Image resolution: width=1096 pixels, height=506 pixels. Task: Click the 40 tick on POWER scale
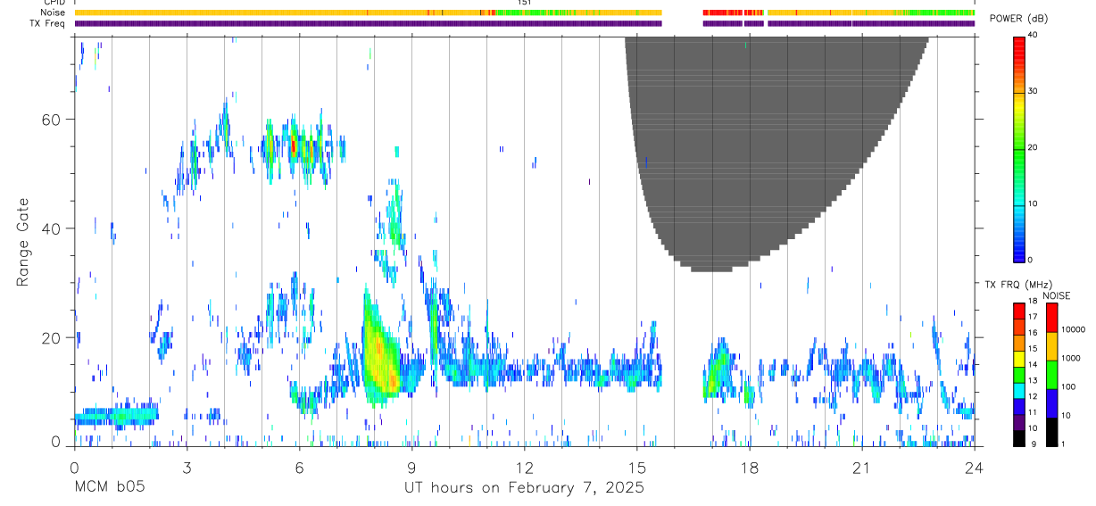[1033, 35]
